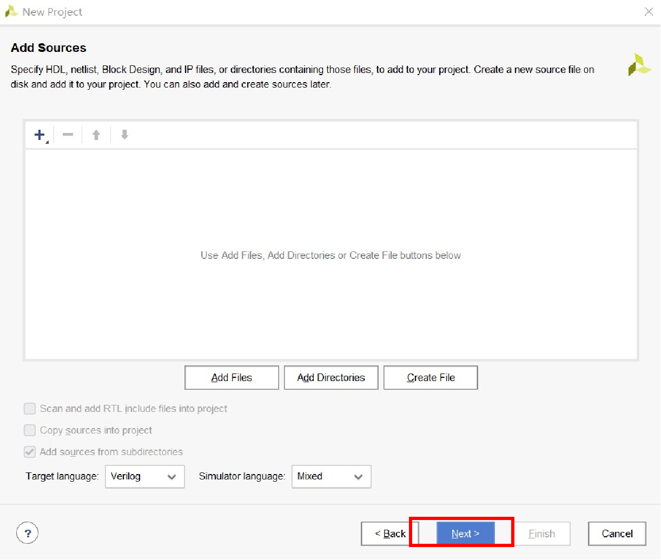Click the Move Up arrow icon
Screen dimensions: 661x560
pyautogui.click(x=96, y=135)
